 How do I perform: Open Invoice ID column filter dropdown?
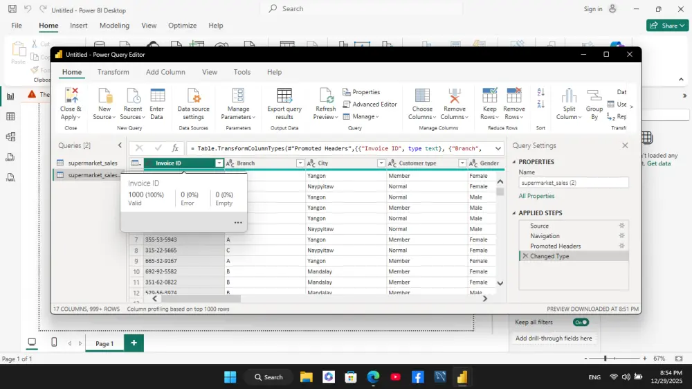click(219, 163)
